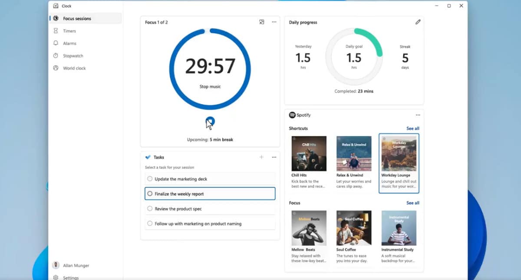Edit daily progress with pencil icon

tap(418, 22)
